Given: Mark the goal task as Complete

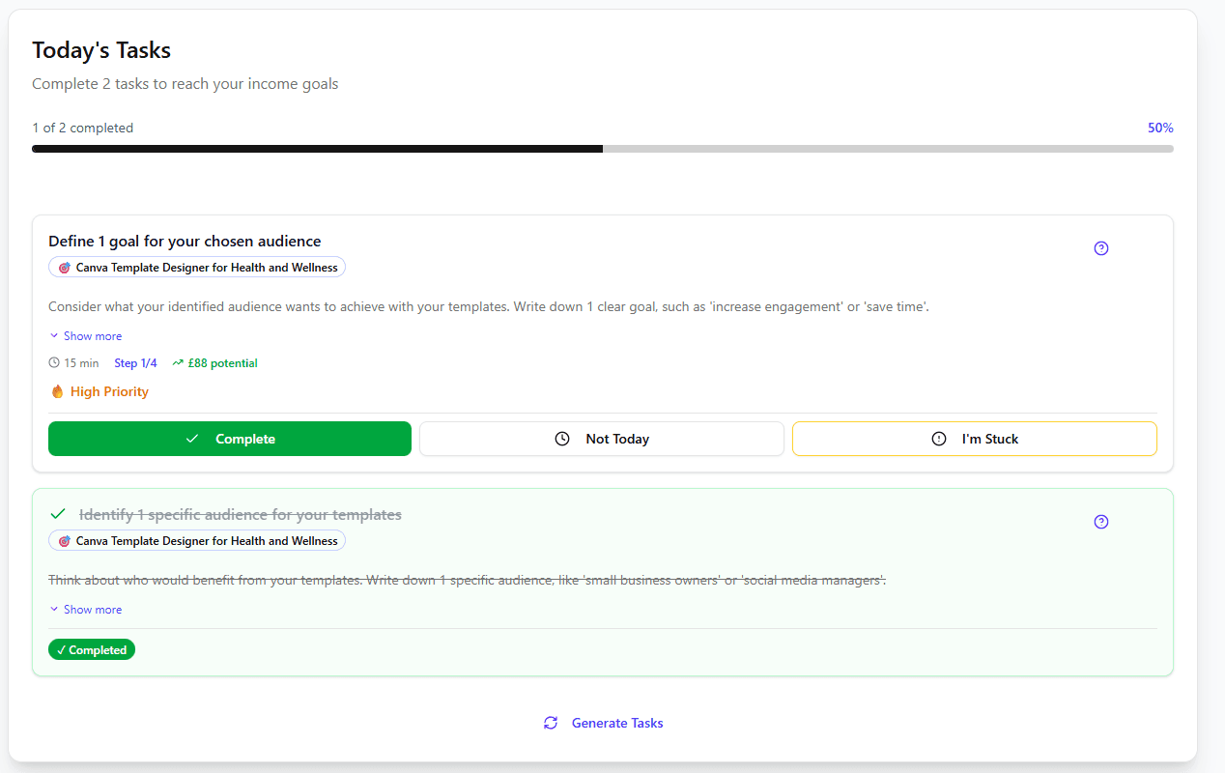Looking at the screenshot, I should [229, 438].
